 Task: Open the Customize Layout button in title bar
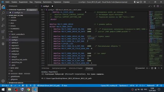(x=145, y=2)
